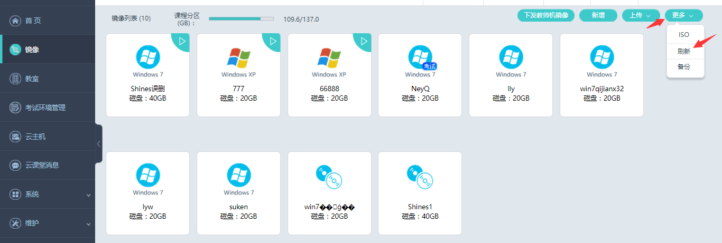Image resolution: width=722 pixels, height=243 pixels.
Task: Choose ISO from the 更多 menu
Action: click(684, 35)
